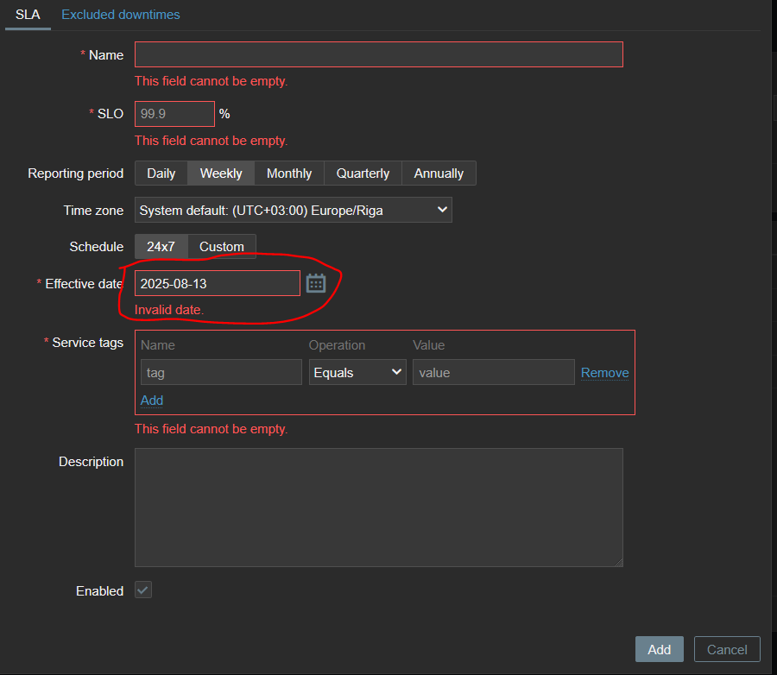Choose the 24x7 schedule option

click(161, 246)
